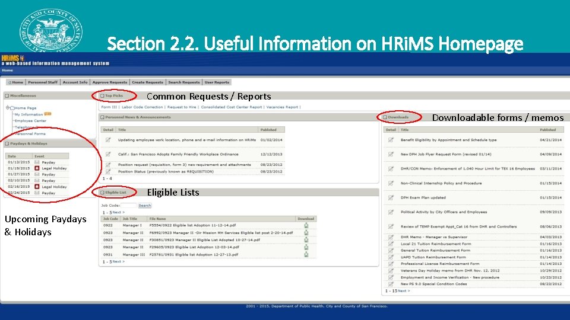Image resolution: width=570 pixels, height=320 pixels.
Task: Collapse Personnel News & Announcements panel
Action: (102, 117)
